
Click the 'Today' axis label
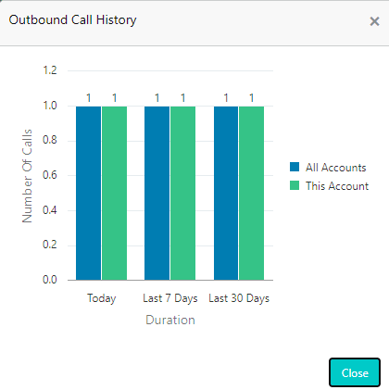click(x=101, y=298)
